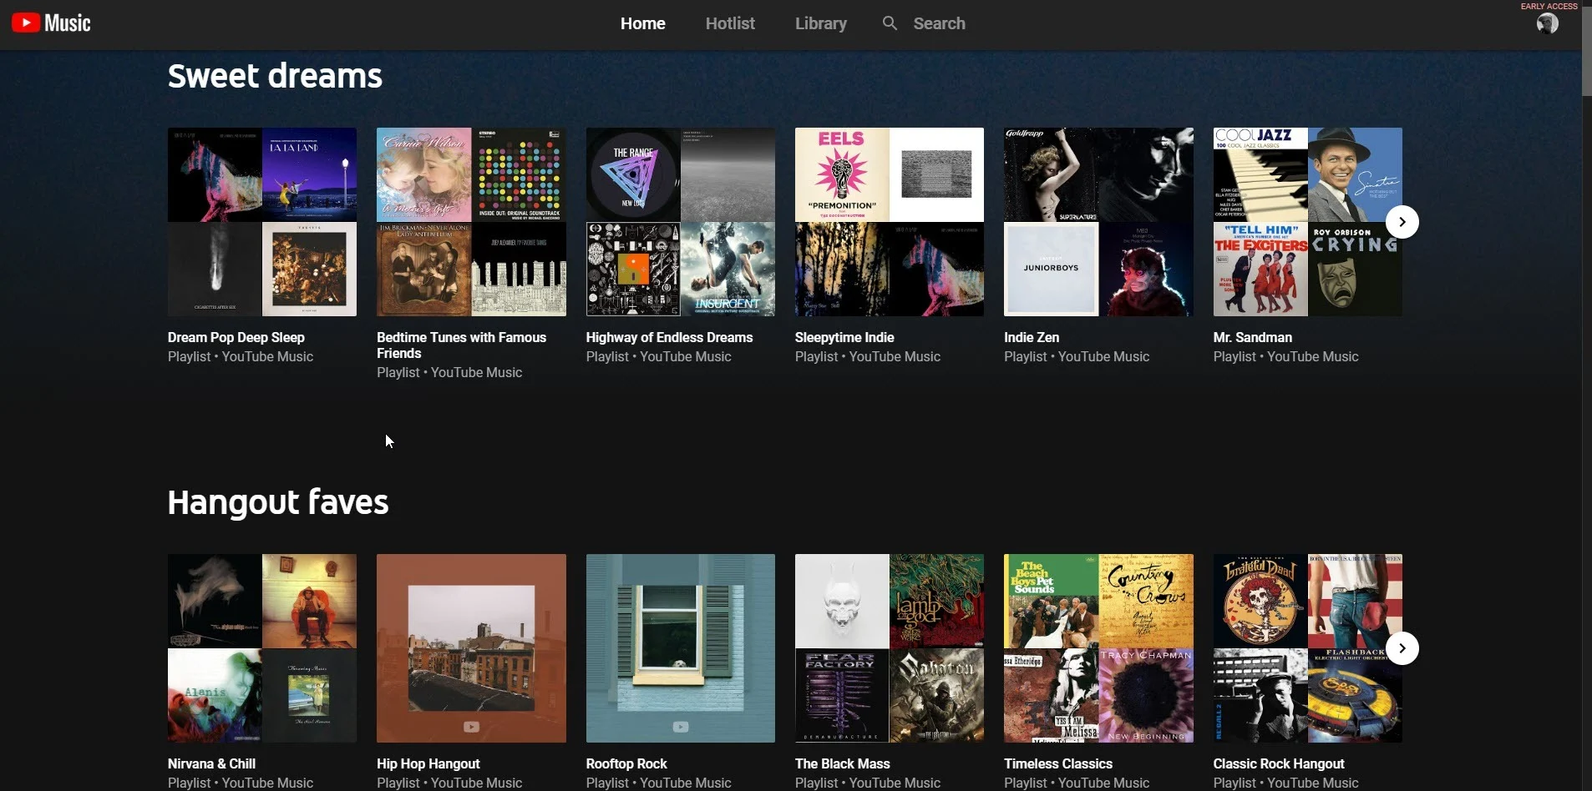Open Bedtime Tunes with Famous Friends cover
The width and height of the screenshot is (1592, 791).
471,222
